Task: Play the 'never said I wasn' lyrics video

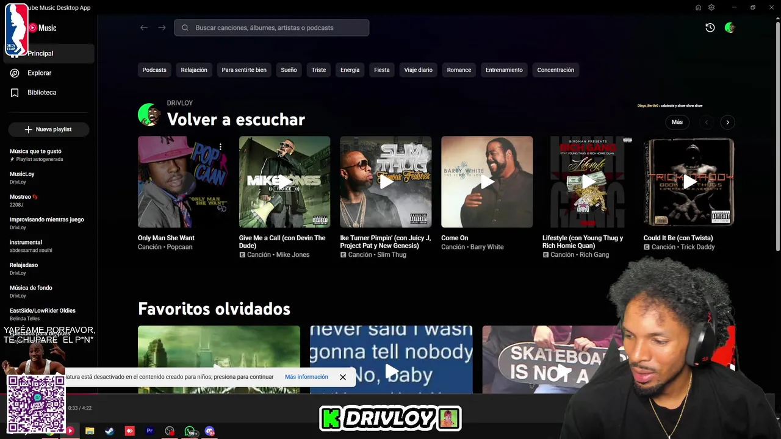Action: (x=391, y=359)
